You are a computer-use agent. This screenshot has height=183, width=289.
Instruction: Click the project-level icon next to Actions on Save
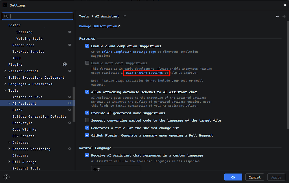pos(69,97)
